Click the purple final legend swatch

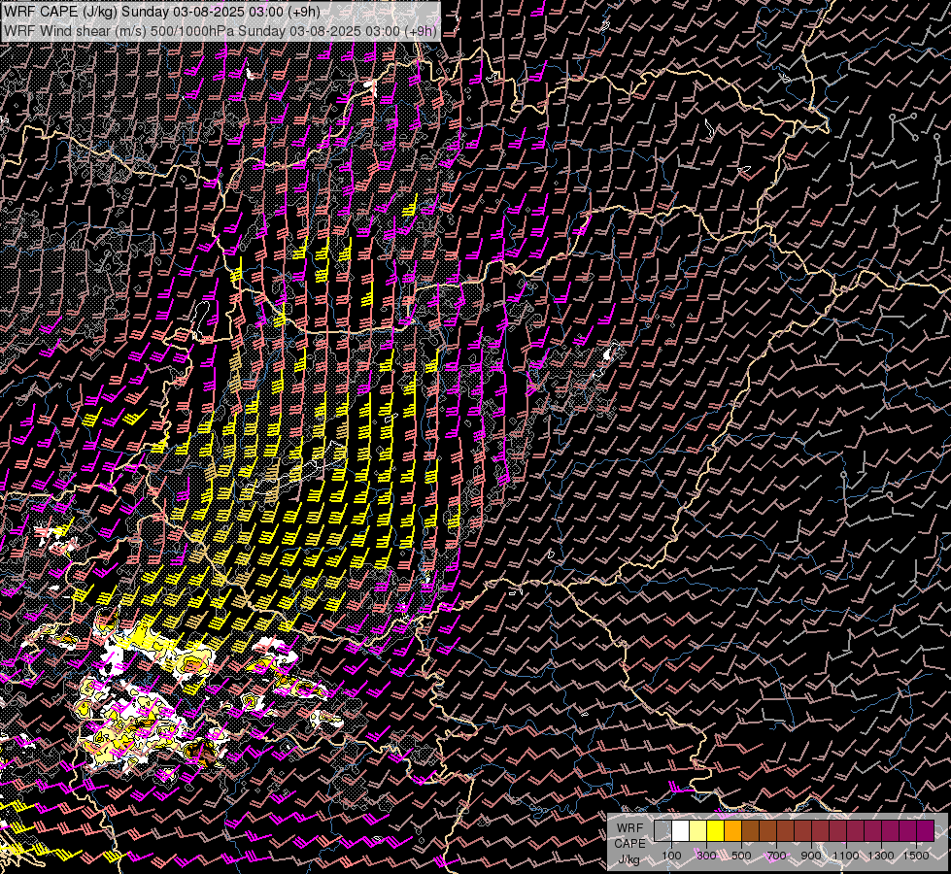click(925, 830)
